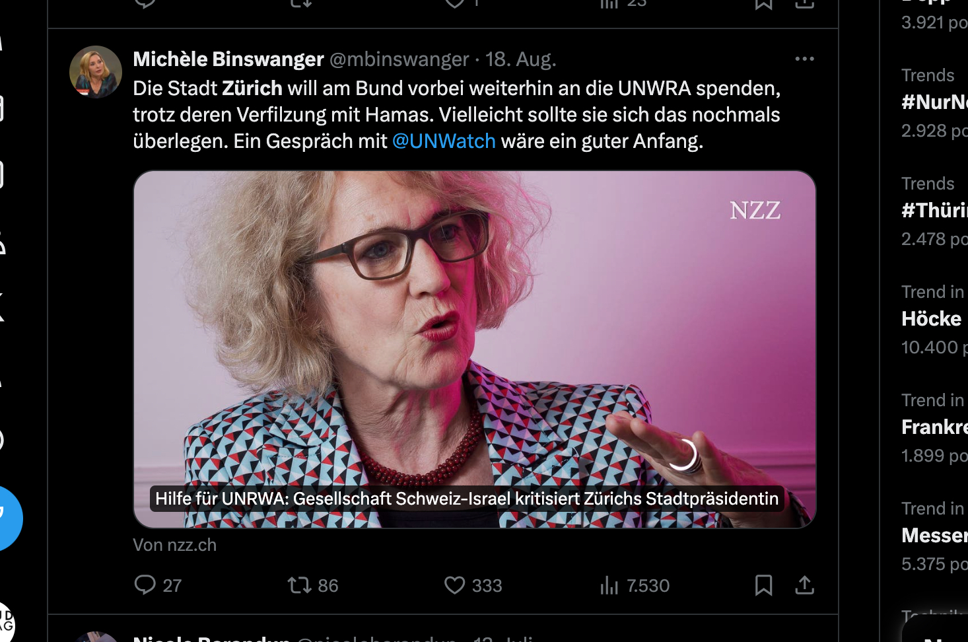Open the @mbinswanger handle

(399, 59)
